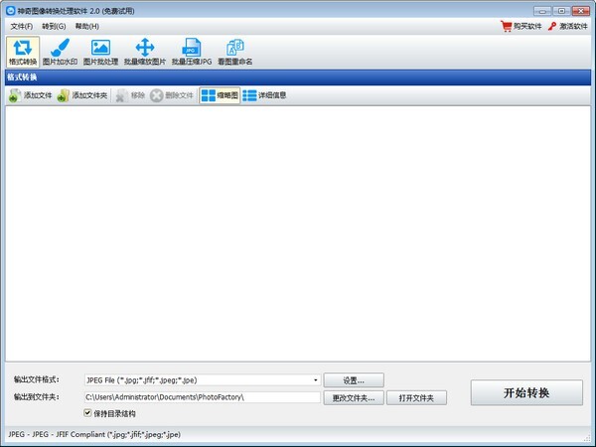Screen dimensions: 596x447
Task: Click the 设置... settings button
Action: click(354, 380)
